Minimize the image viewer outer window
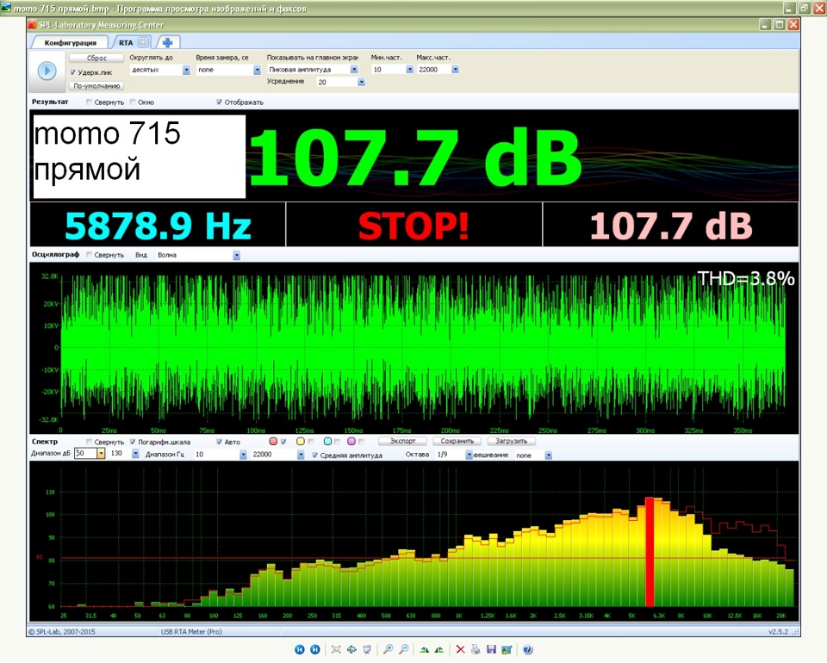 coord(789,8)
